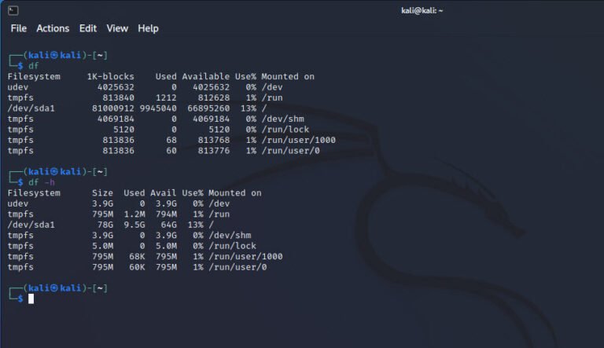
Task: Click '/run/lock' in the df -h output
Action: click(232, 246)
